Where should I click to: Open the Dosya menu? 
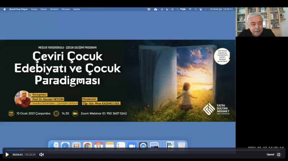point(34,9)
